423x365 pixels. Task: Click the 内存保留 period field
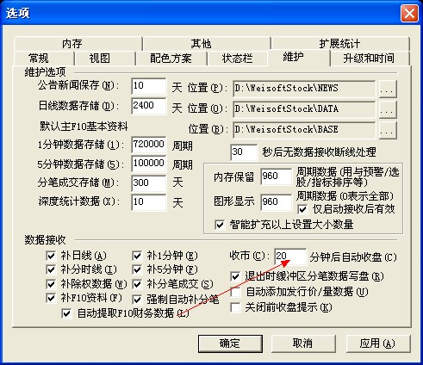coord(277,176)
